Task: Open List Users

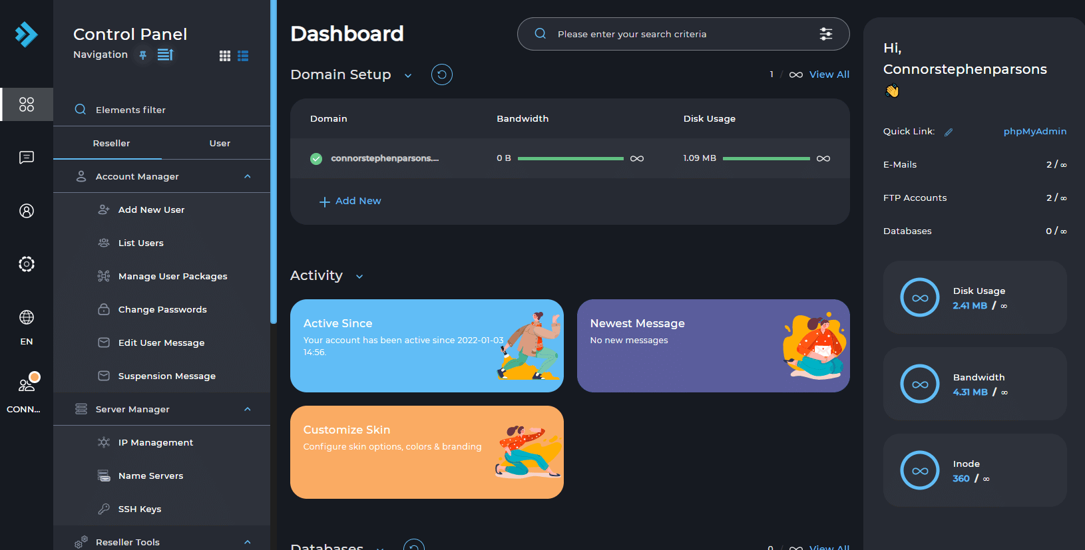Action: click(x=140, y=243)
